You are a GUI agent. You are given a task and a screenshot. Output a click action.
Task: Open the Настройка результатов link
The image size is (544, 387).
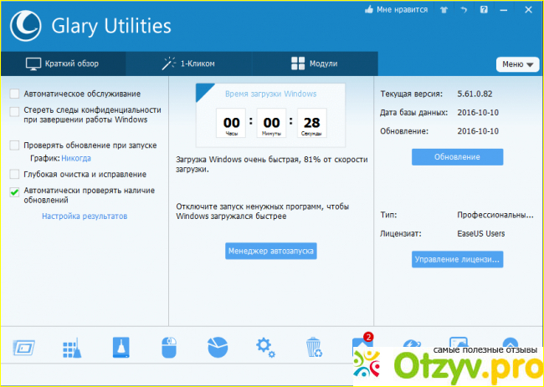pyautogui.click(x=85, y=216)
